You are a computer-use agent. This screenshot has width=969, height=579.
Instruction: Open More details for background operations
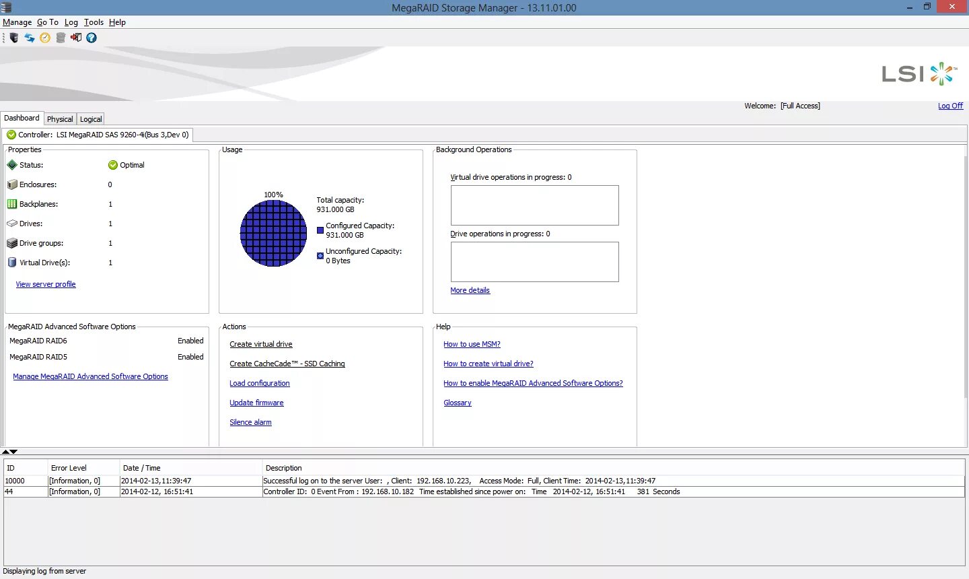click(470, 290)
